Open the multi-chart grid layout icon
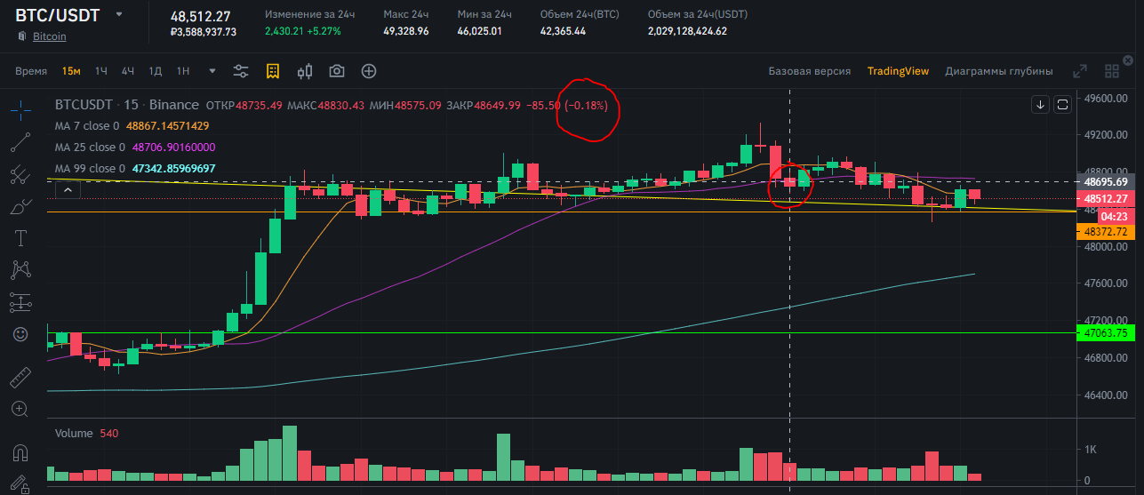The height and width of the screenshot is (495, 1144). click(1111, 71)
